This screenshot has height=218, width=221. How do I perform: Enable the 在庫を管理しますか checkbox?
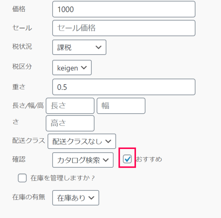22,178
